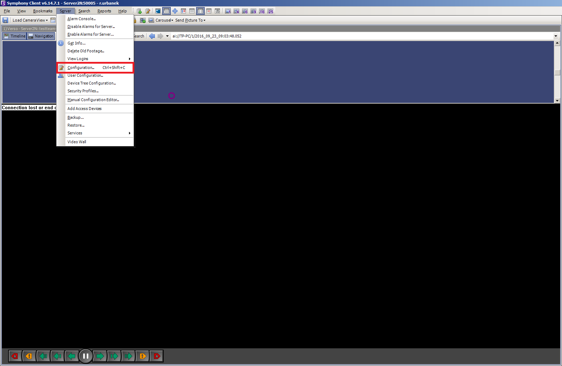Expand the Carousel dropdown

(x=164, y=20)
